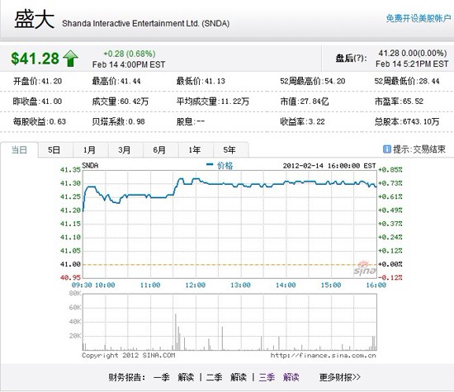This screenshot has width=454, height=392.
Task: Click the Copyright 2012 SINA.COM text
Action: 129,356
